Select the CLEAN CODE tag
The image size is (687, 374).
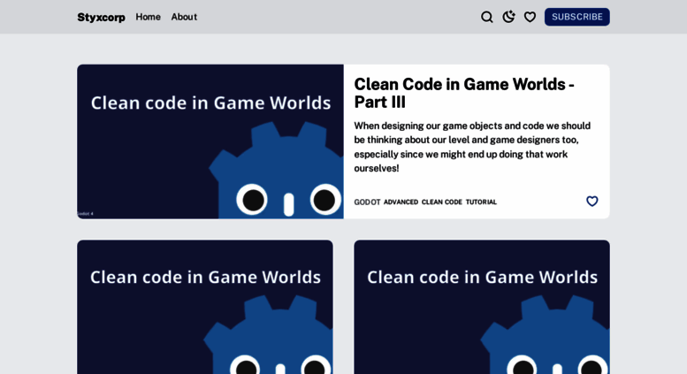(442, 202)
